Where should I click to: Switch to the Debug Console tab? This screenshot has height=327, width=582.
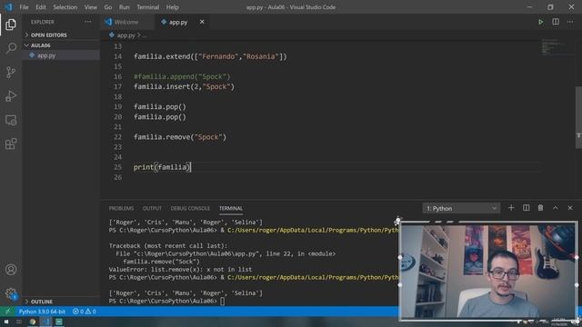point(190,208)
